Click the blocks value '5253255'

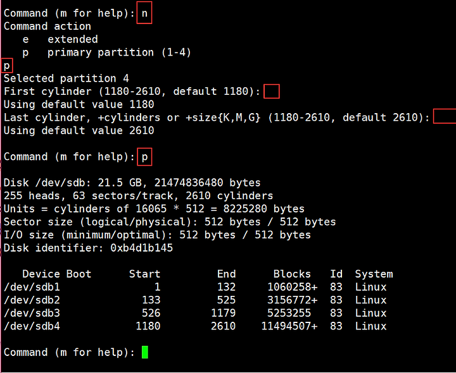pyautogui.click(x=289, y=313)
